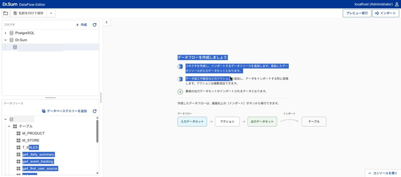Collapse the left side panel chevron
The height and width of the screenshot is (177, 401).
point(107,22)
